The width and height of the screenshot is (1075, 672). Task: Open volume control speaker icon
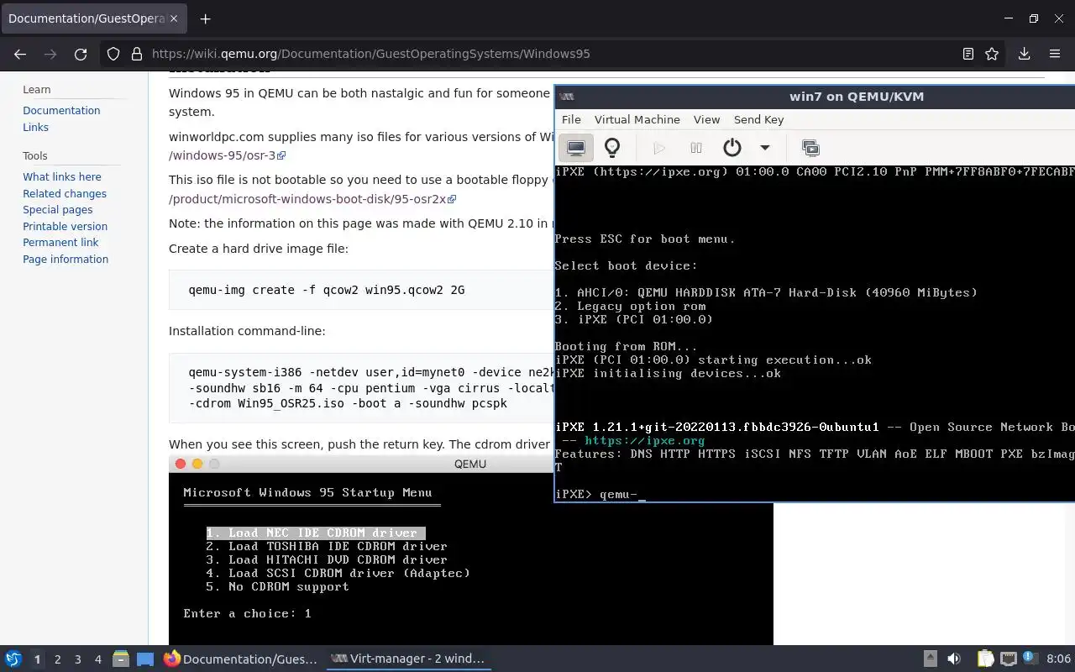coord(953,659)
